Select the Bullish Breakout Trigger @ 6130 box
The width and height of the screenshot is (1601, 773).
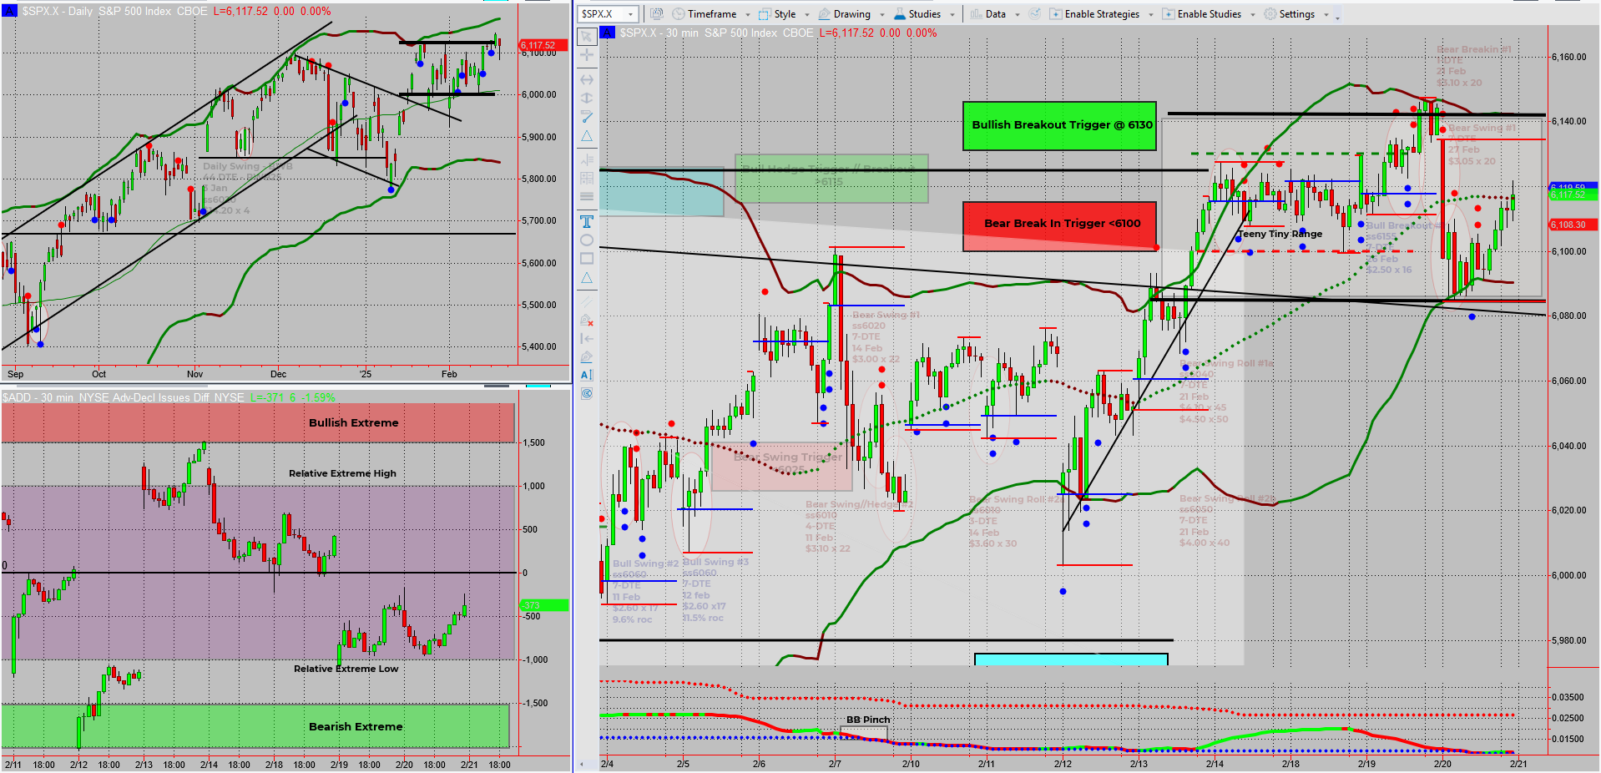point(1060,126)
